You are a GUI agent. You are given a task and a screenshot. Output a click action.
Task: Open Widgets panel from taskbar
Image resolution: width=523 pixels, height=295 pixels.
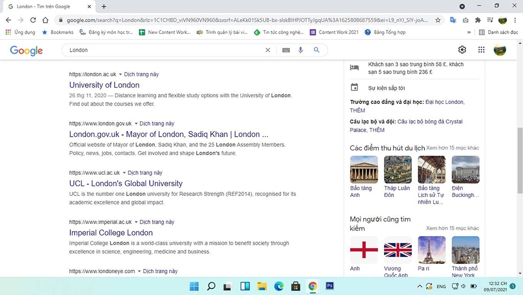pos(245,286)
